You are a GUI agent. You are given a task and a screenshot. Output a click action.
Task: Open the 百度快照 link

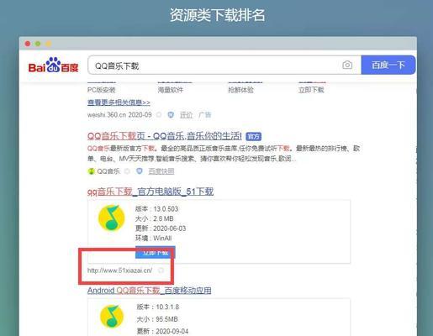click(161, 171)
